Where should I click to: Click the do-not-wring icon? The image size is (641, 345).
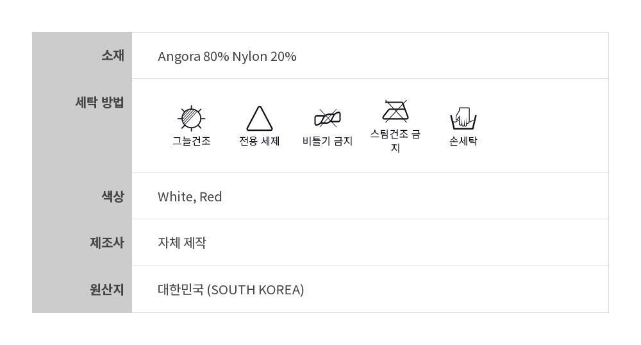point(328,118)
